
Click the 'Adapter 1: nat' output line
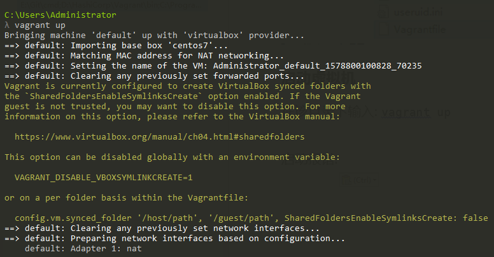click(x=83, y=249)
